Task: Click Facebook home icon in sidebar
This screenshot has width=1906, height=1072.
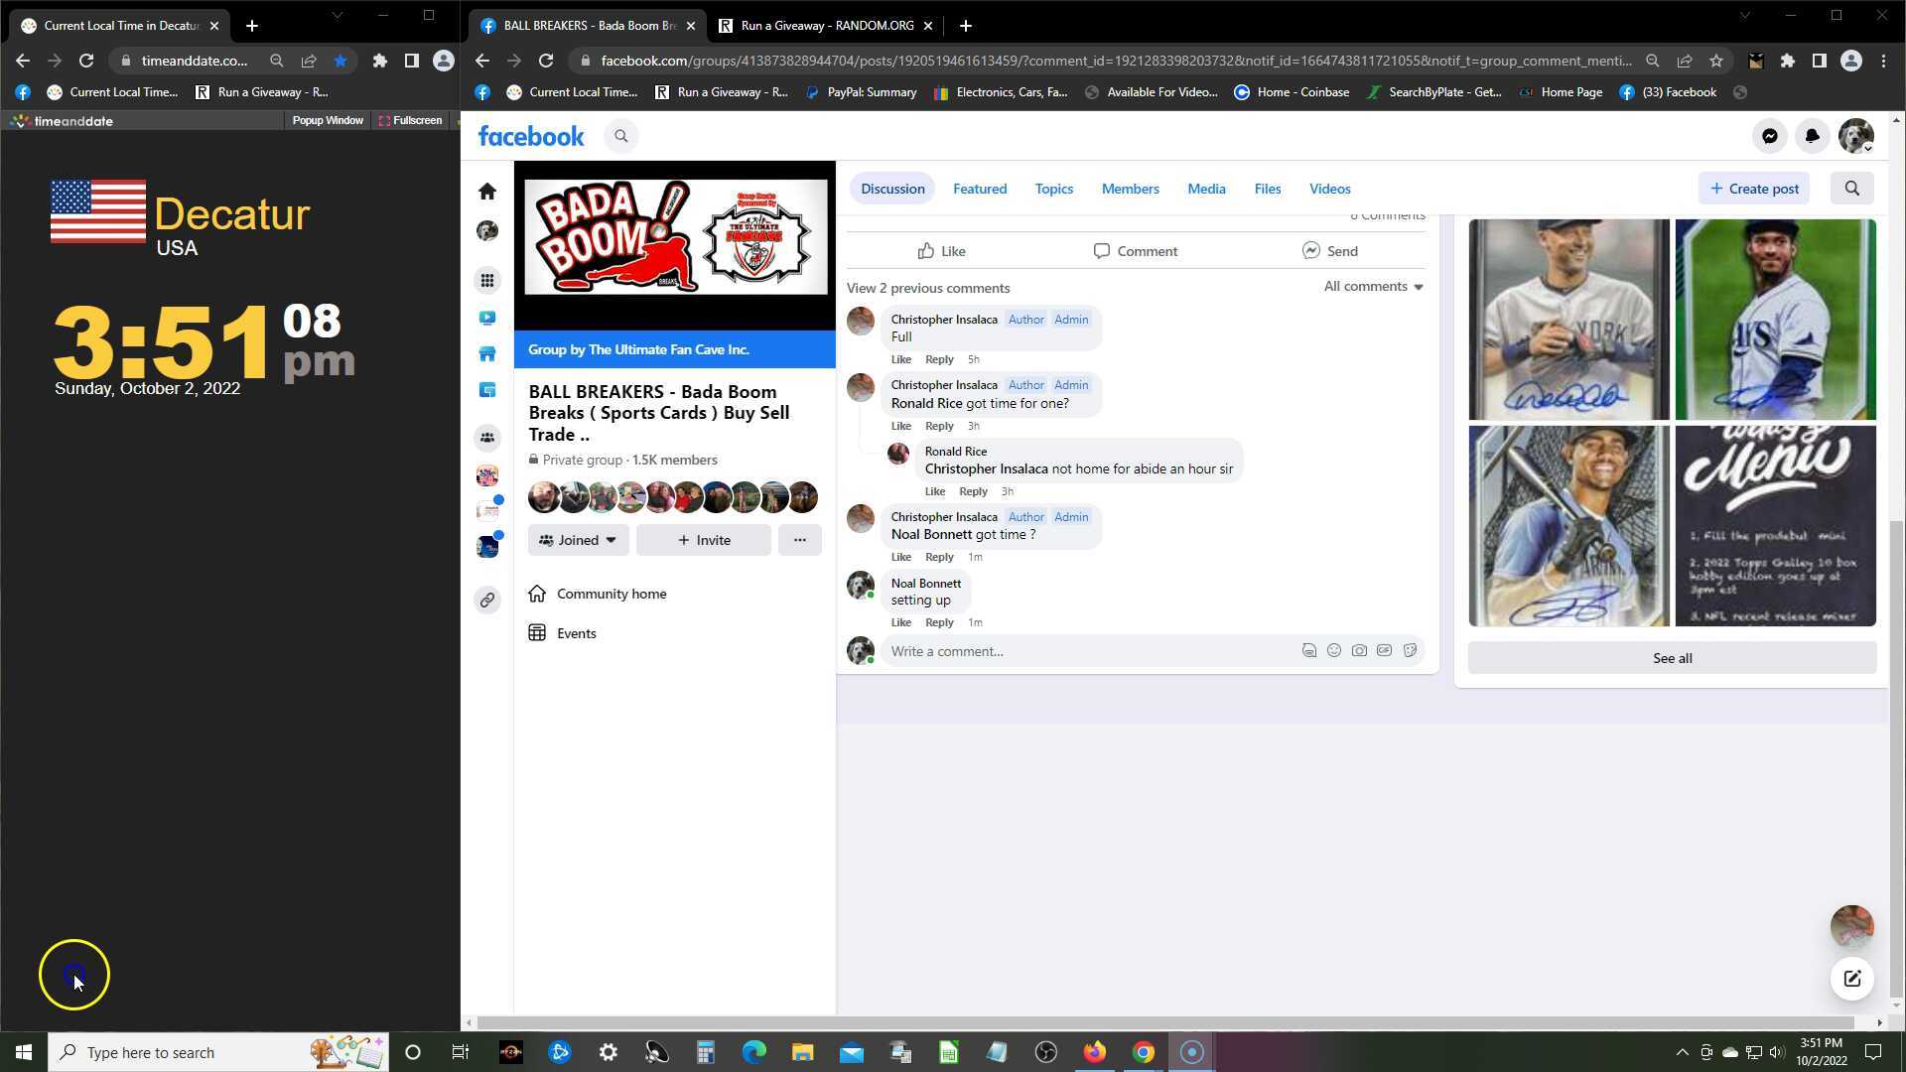Action: pos(486,191)
